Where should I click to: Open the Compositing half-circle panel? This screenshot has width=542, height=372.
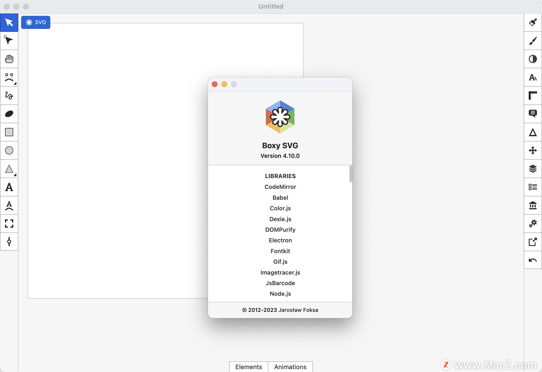pos(533,59)
